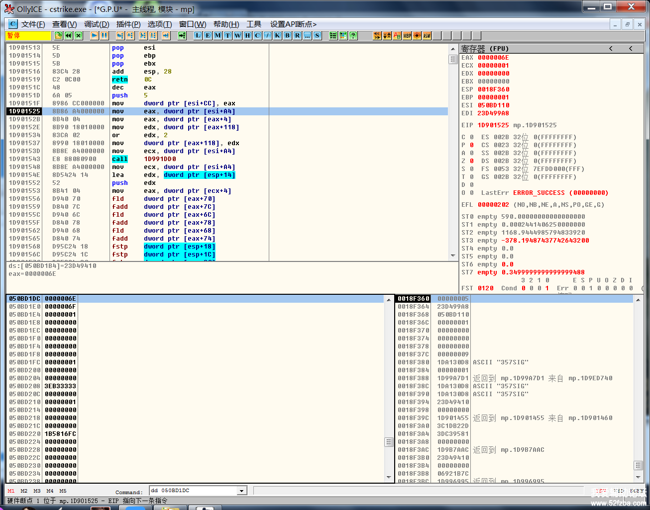The image size is (650, 510).
Task: Click the Run program play icon
Action: pos(95,35)
